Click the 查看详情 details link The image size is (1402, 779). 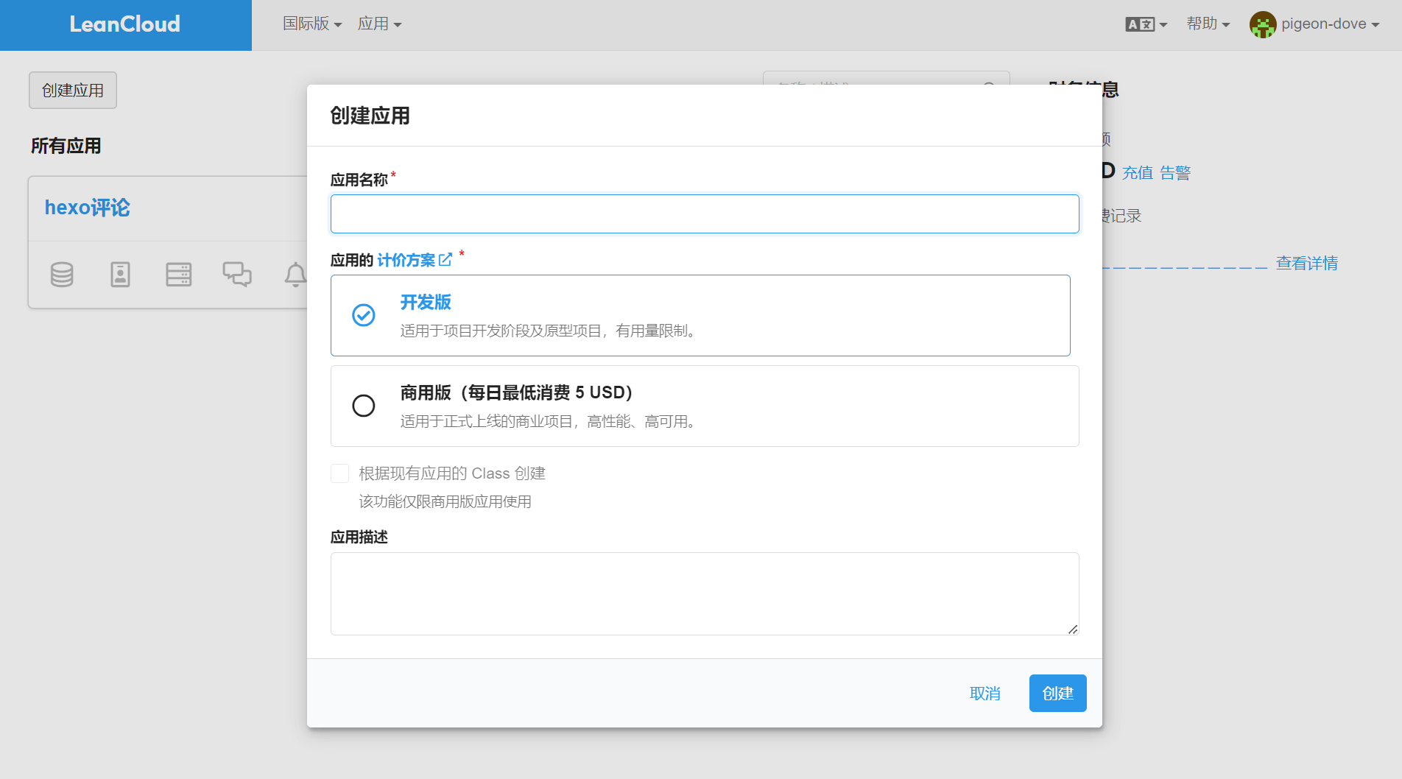[1307, 264]
